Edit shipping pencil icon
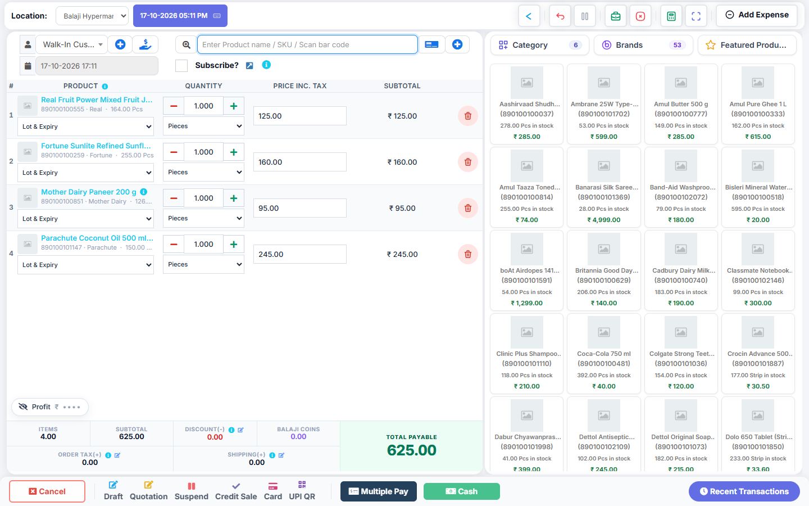Viewport: 809px width, 506px height. click(x=281, y=455)
